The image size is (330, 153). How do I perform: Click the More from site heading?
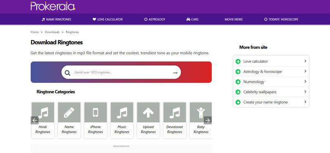253,47
